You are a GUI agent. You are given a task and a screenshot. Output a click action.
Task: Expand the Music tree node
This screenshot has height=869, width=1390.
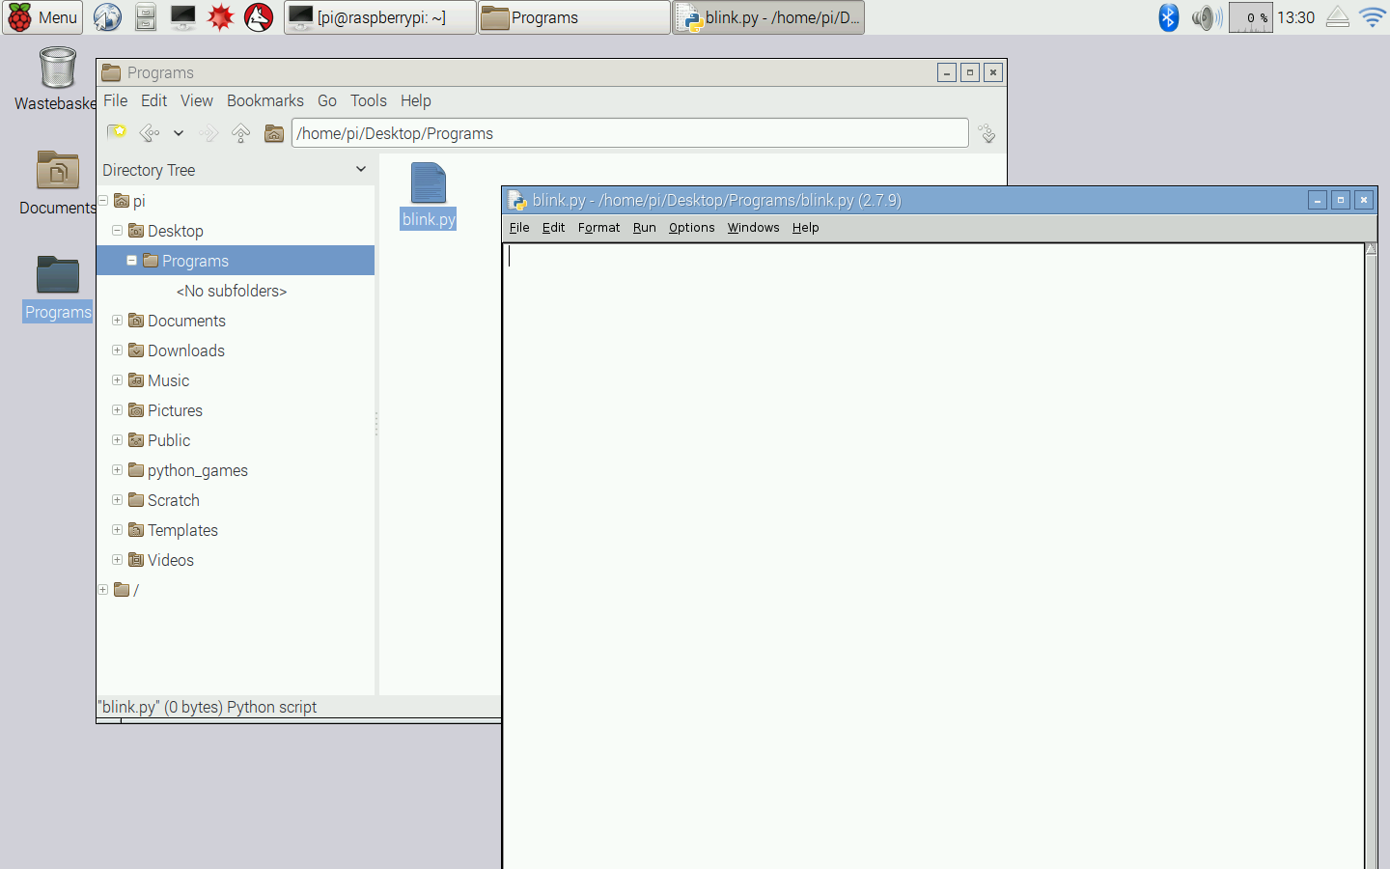(117, 379)
